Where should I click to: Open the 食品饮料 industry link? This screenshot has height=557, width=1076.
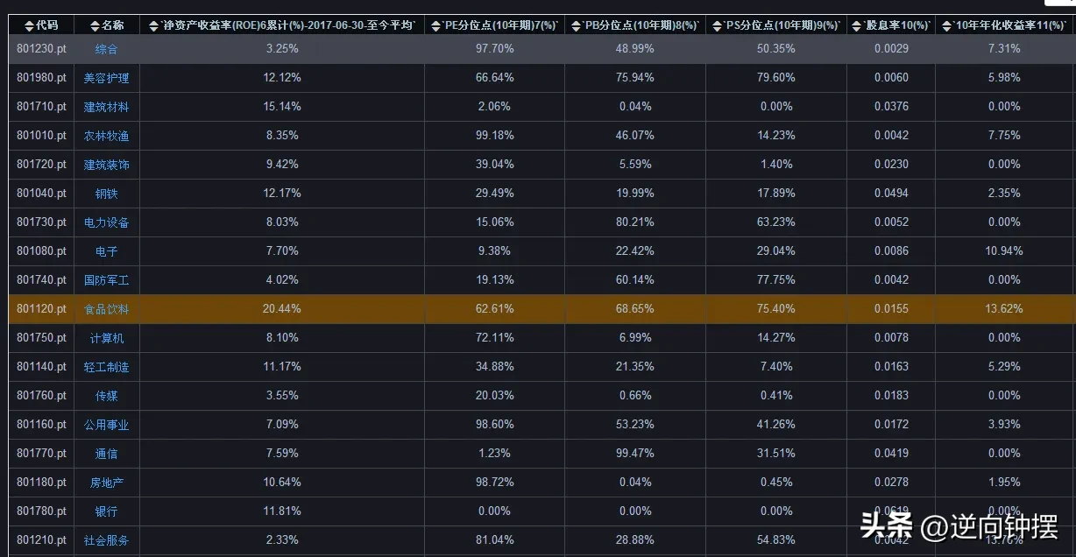point(106,309)
